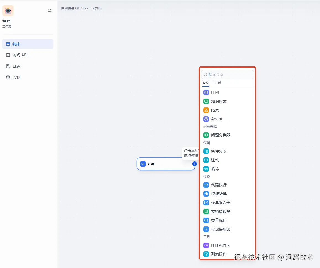Click the LLM node icon
Viewport: 320px width, 268px height.
tap(206, 92)
